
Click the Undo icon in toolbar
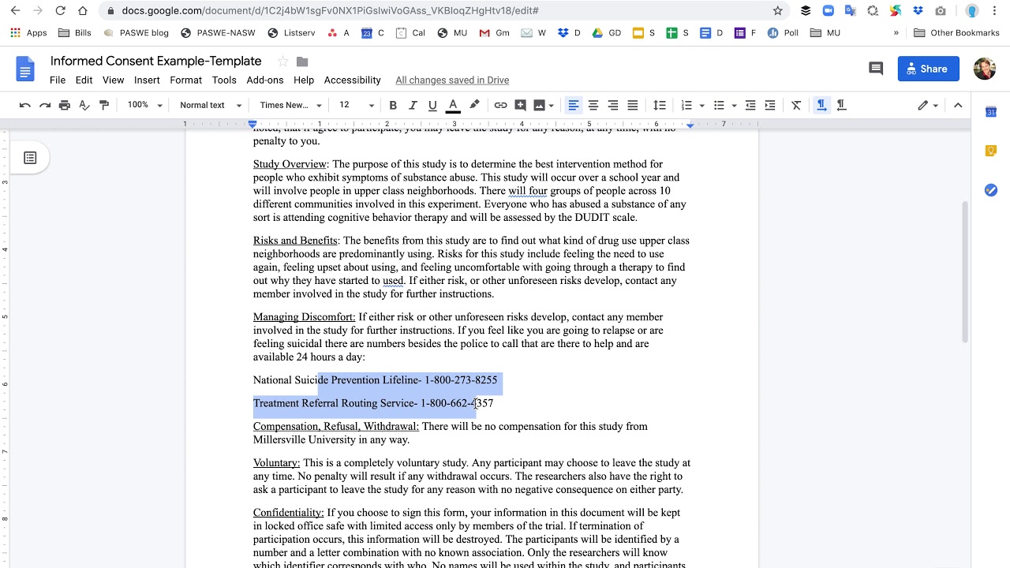(25, 105)
